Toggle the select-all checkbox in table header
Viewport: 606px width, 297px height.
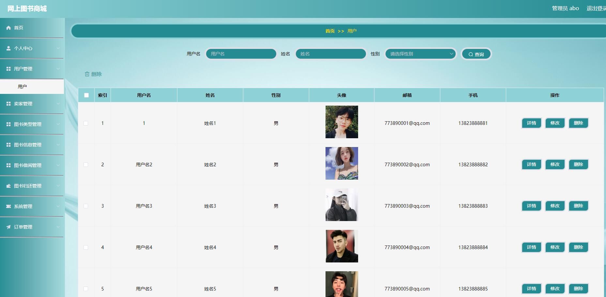[86, 95]
